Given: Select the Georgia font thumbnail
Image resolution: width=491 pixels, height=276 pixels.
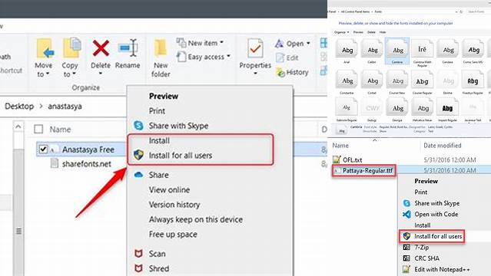Looking at the screenshot, I should [397, 110].
